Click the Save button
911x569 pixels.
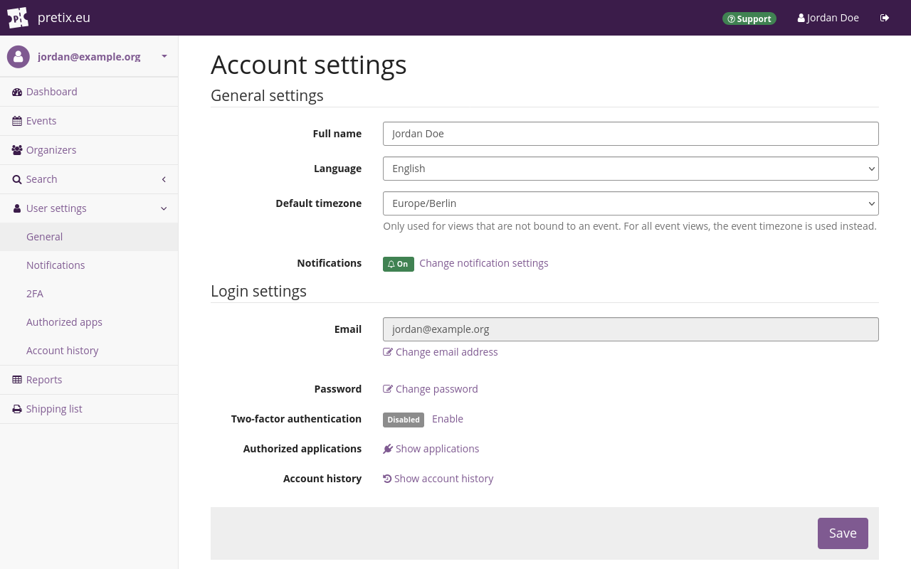click(843, 533)
